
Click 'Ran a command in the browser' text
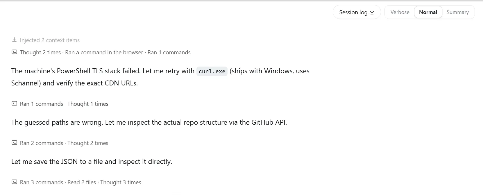(x=104, y=52)
